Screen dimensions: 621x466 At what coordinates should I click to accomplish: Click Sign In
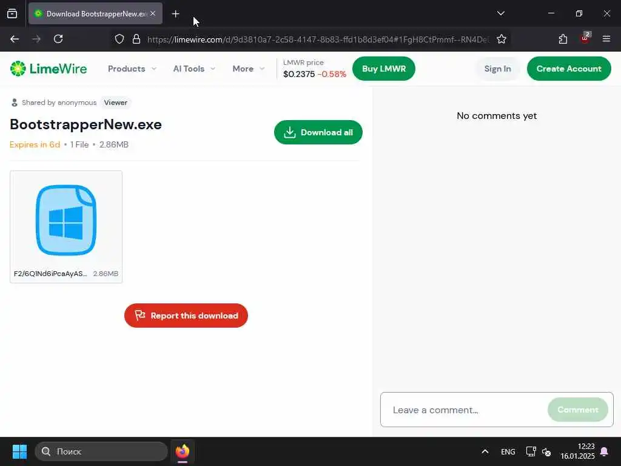[497, 69]
